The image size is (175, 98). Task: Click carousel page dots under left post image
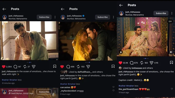(x=29, y=62)
